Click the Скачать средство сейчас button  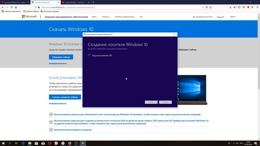65,97
